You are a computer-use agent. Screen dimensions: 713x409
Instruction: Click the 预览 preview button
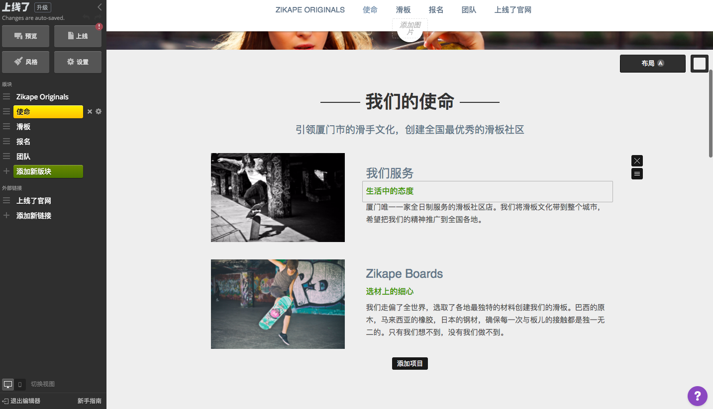26,36
